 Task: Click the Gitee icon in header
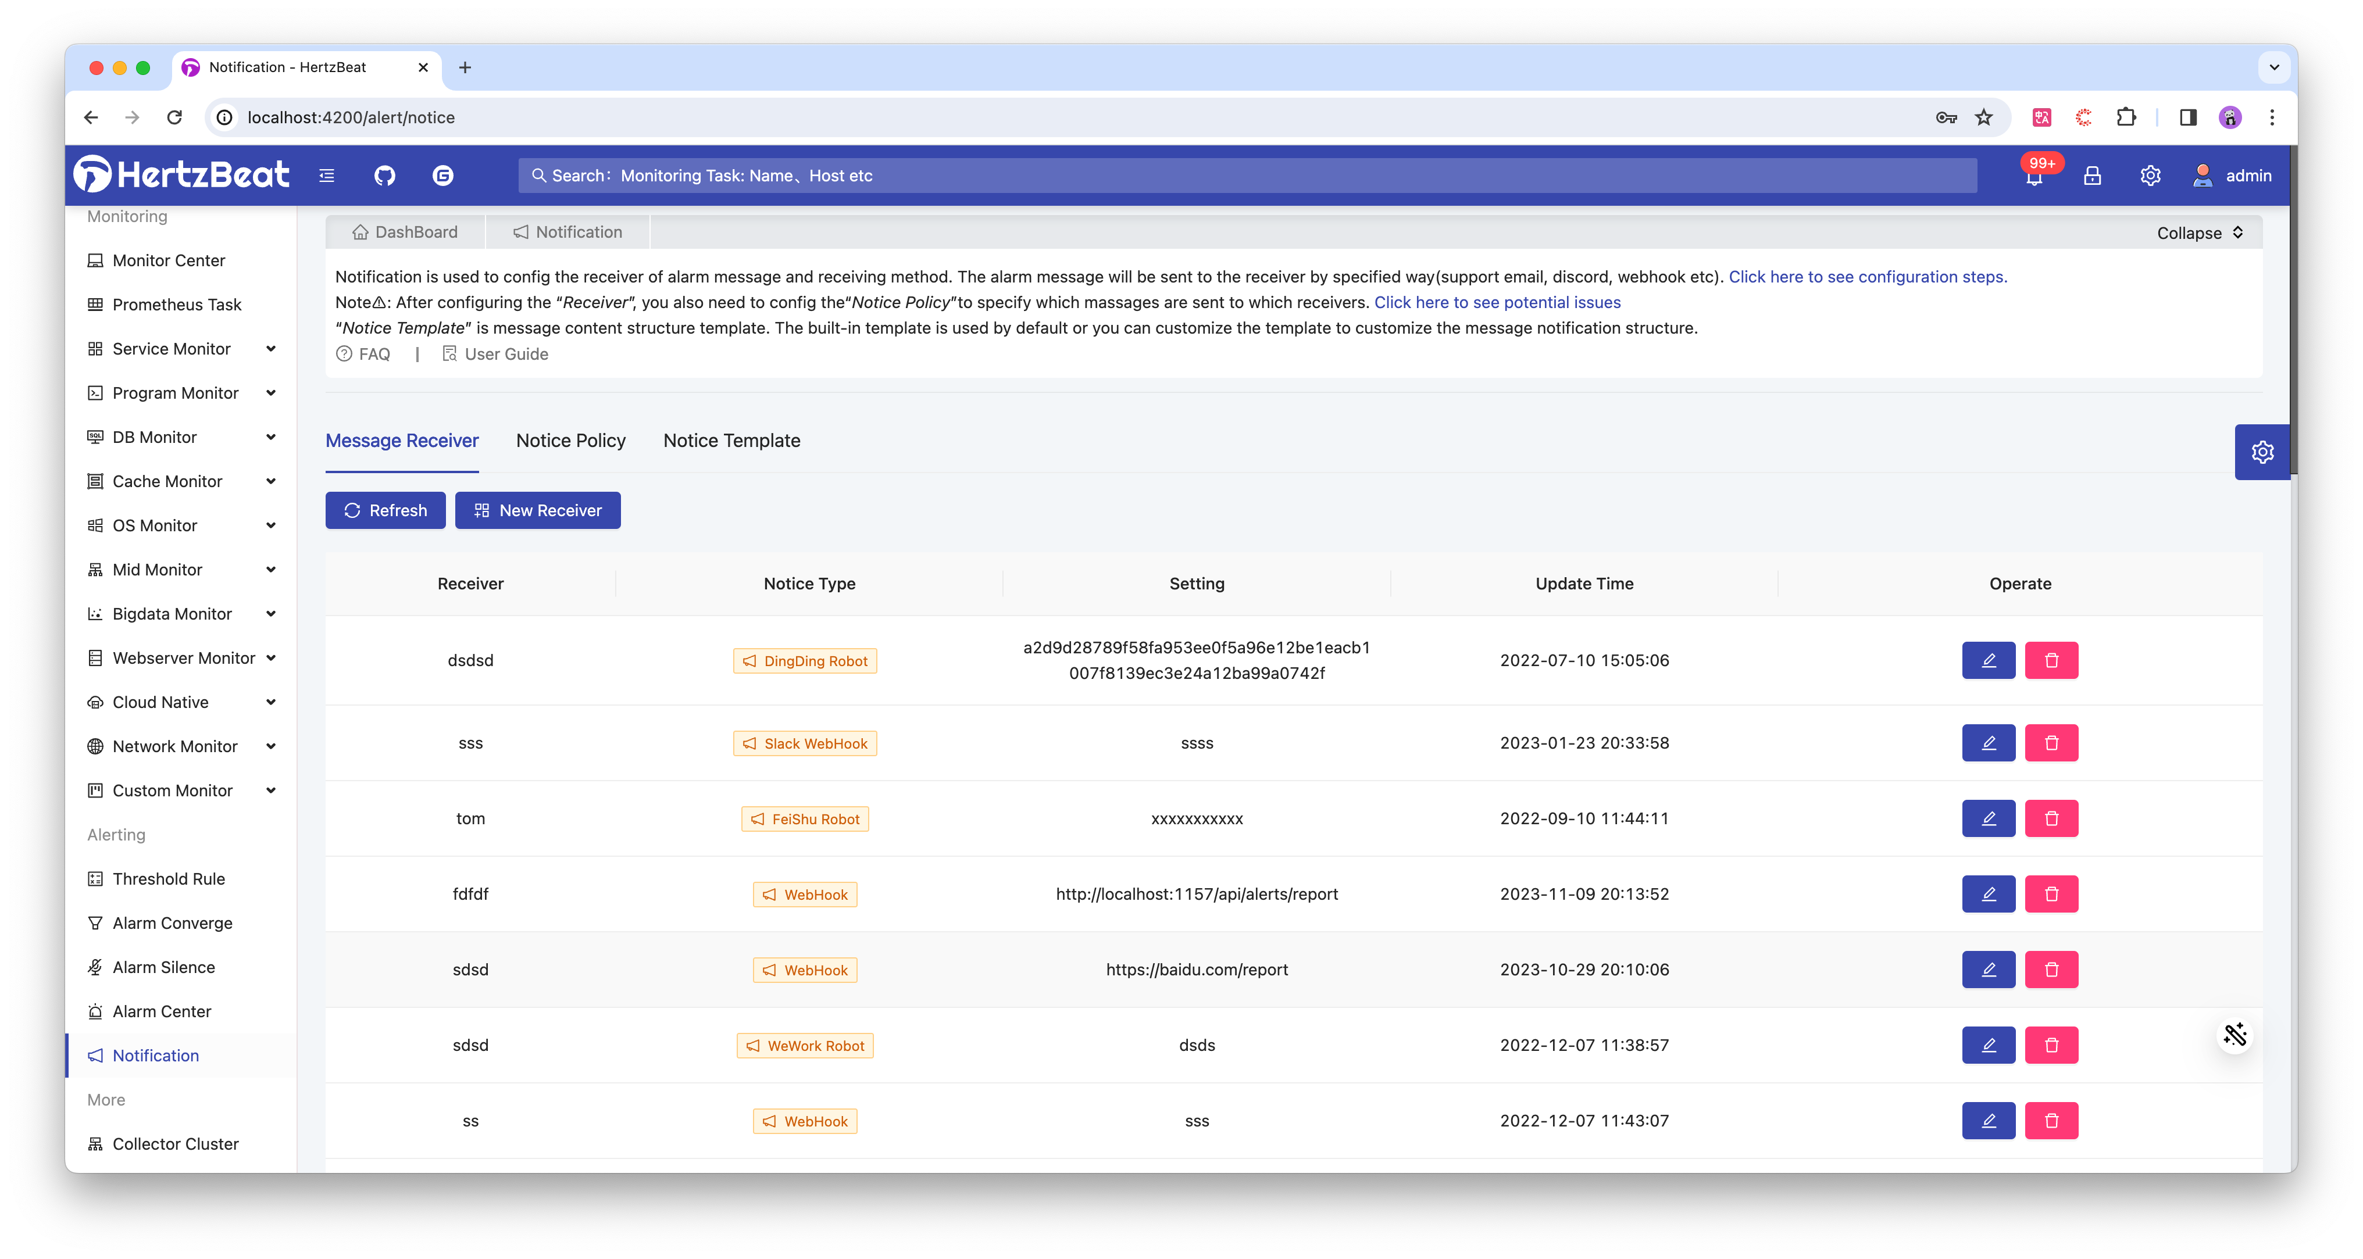[x=443, y=175]
